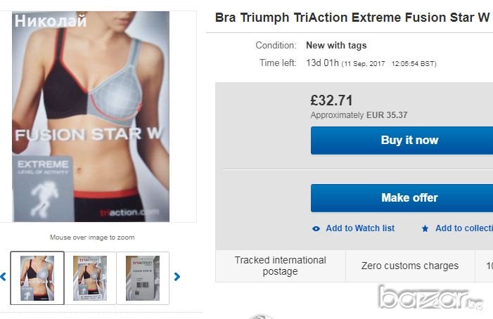Viewport: 493px width, 319px height.
Task: Show next thumbnails with right arrow
Action: point(177,277)
